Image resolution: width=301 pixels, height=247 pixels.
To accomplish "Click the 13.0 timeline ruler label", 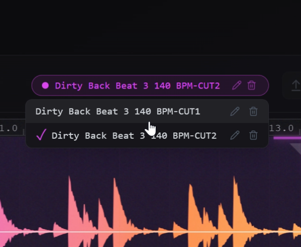I will [x=281, y=128].
